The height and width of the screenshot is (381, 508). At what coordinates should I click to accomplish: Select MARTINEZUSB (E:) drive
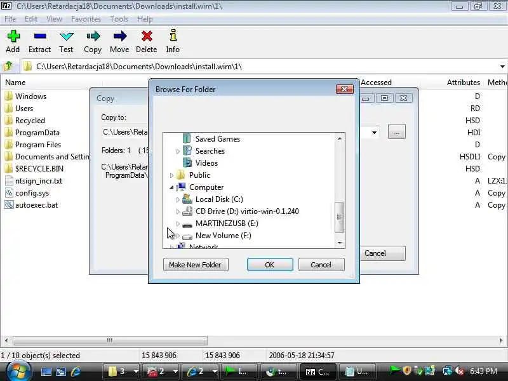(227, 224)
